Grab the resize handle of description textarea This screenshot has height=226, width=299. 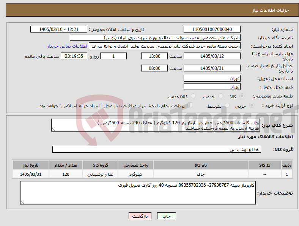click(x=53, y=130)
